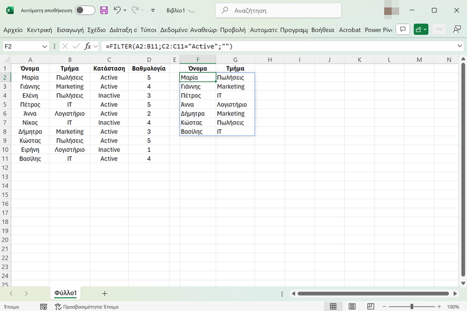
Task: Switch to Page Layout view icon
Action: click(x=352, y=306)
